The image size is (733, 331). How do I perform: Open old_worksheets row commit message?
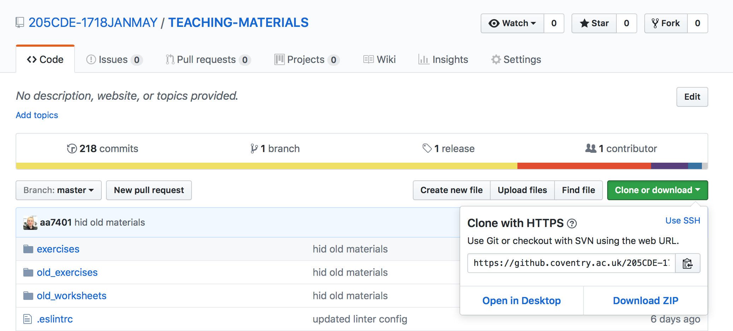point(350,296)
